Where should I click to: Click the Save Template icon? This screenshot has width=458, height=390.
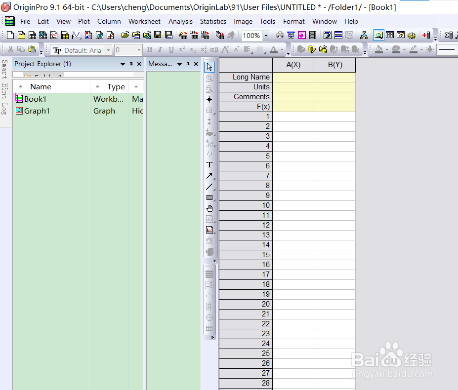(x=169, y=36)
